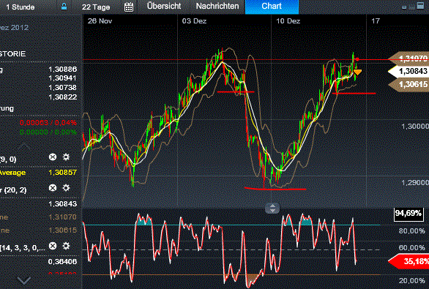429x289 pixels.
Task: Collapse the section using the upward chevron
Action: tap(24, 146)
